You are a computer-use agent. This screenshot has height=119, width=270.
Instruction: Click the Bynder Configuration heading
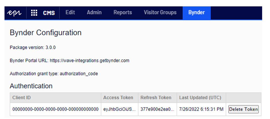point(46,33)
